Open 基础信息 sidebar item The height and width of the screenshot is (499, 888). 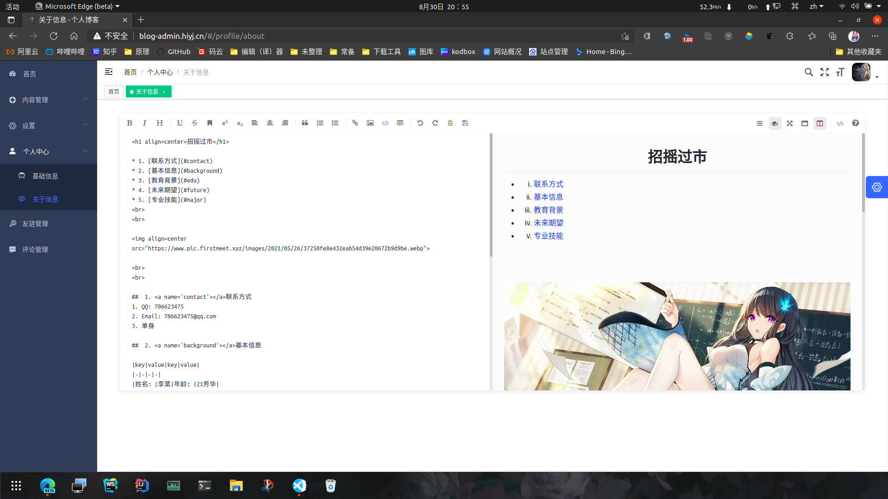[x=49, y=176]
